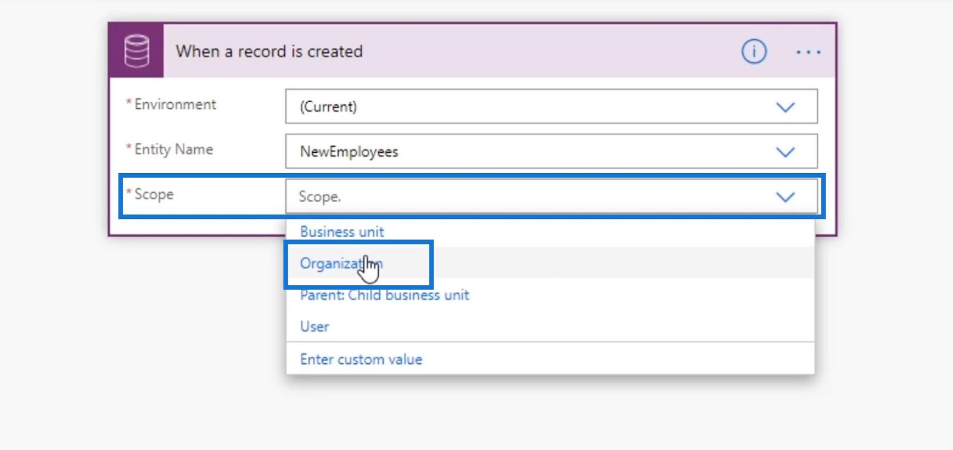
Task: Open the three-dots more options menu
Action: (x=808, y=52)
